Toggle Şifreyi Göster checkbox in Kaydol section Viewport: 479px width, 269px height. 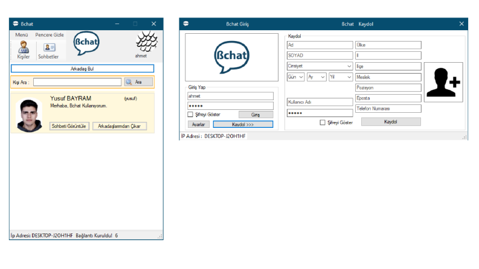click(323, 122)
